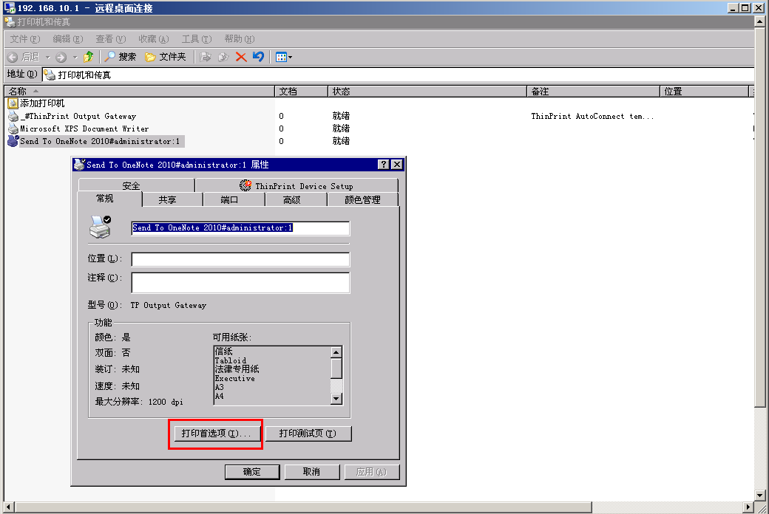Select A4 in available paper list
Viewport: 769px width, 514px height.
pos(219,396)
